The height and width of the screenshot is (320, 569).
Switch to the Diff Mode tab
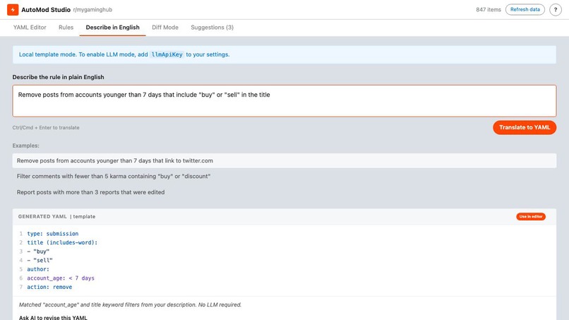click(x=164, y=28)
